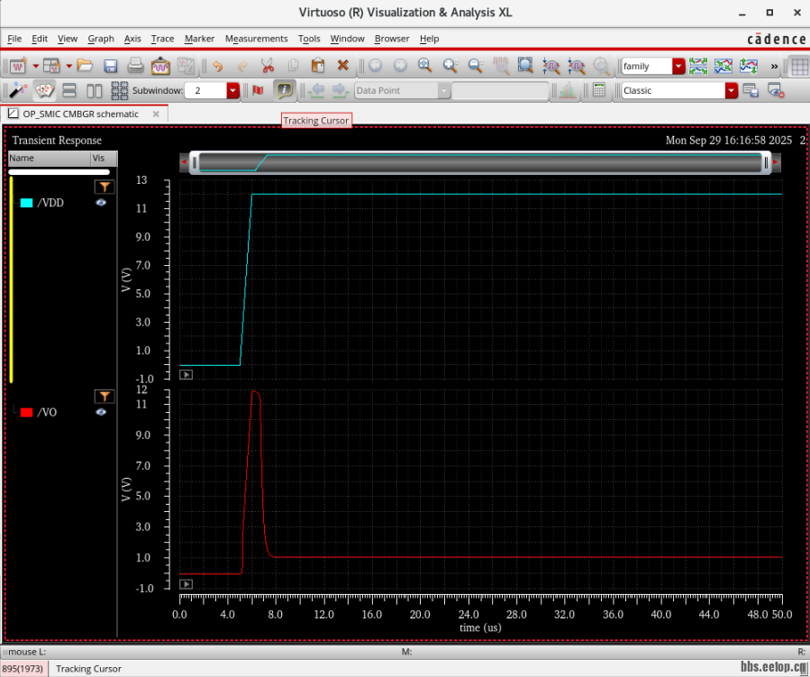
Task: Click the new subwindow icon
Action: 51,66
